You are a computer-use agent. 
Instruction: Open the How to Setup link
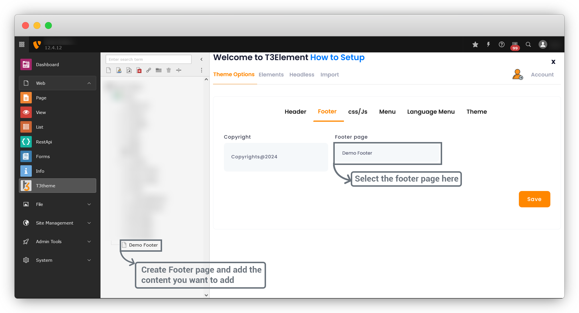337,57
